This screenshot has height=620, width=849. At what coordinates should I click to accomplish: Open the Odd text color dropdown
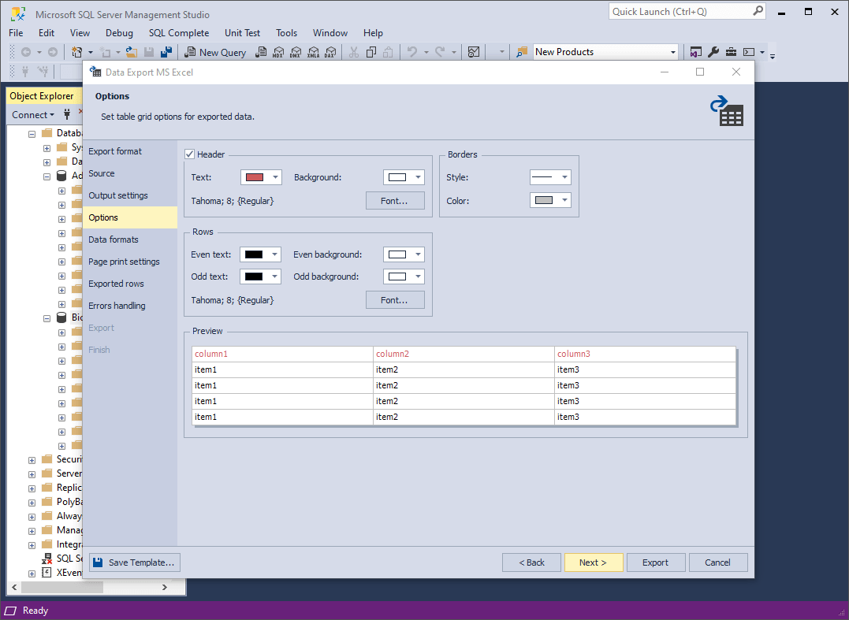tap(274, 277)
